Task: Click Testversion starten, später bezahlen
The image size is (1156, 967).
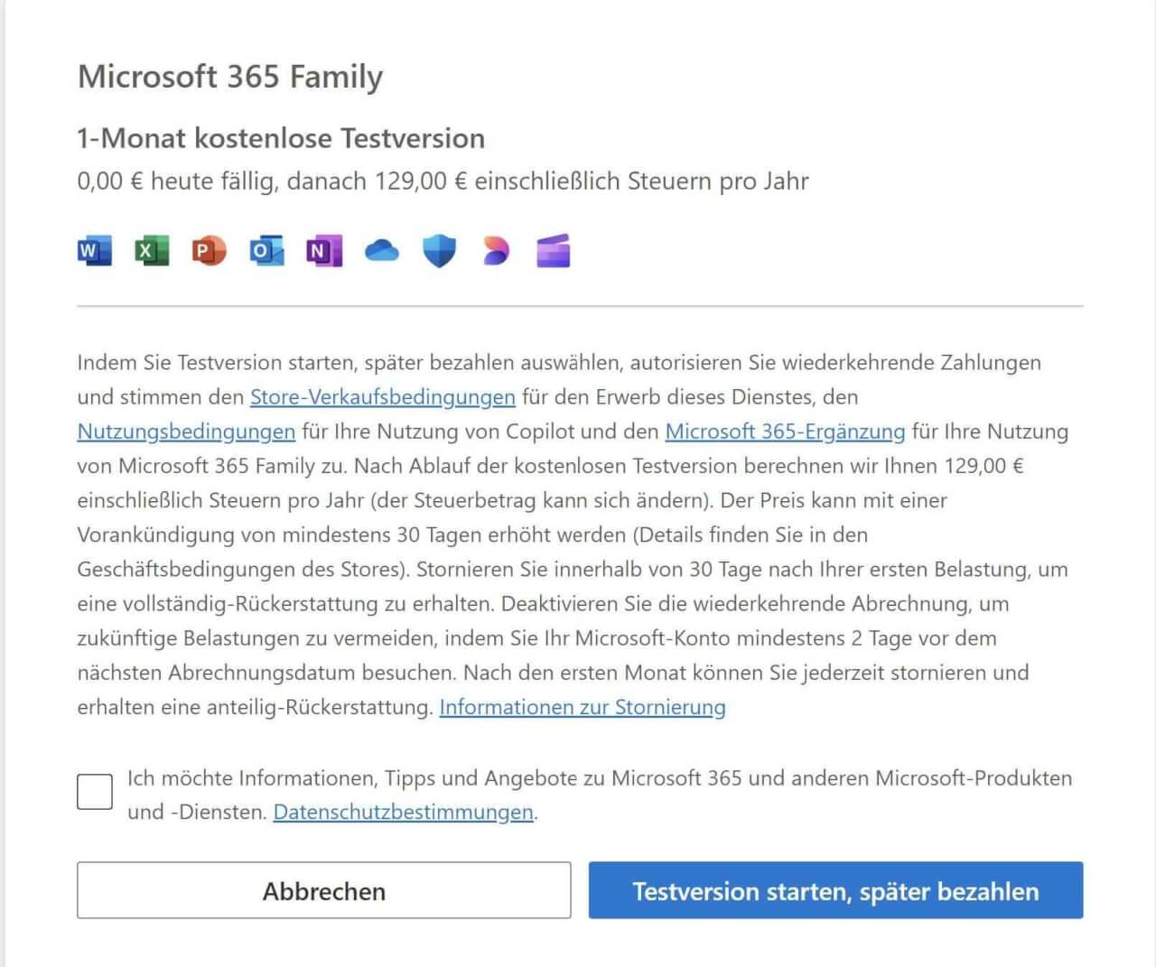Action: 836,891
